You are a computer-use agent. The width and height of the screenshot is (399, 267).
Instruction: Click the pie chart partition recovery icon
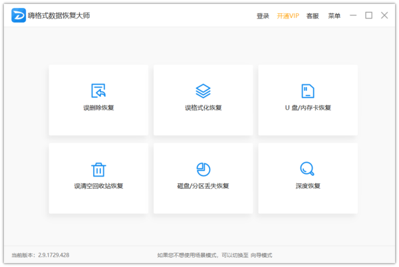pos(203,169)
